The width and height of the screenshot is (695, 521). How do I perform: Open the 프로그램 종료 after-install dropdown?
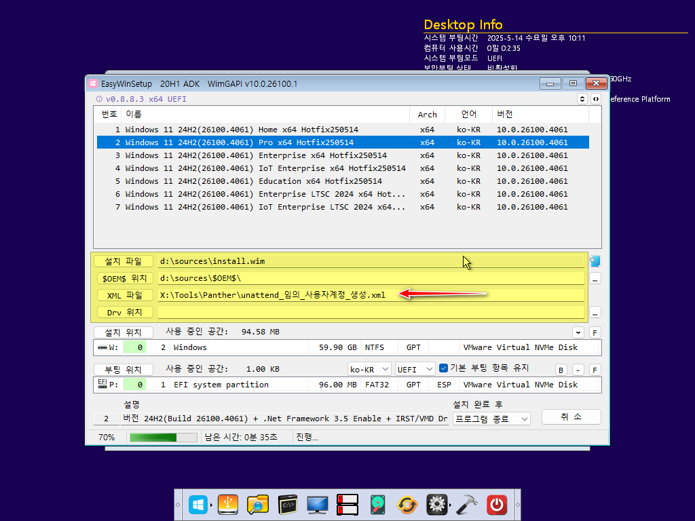pyautogui.click(x=491, y=419)
